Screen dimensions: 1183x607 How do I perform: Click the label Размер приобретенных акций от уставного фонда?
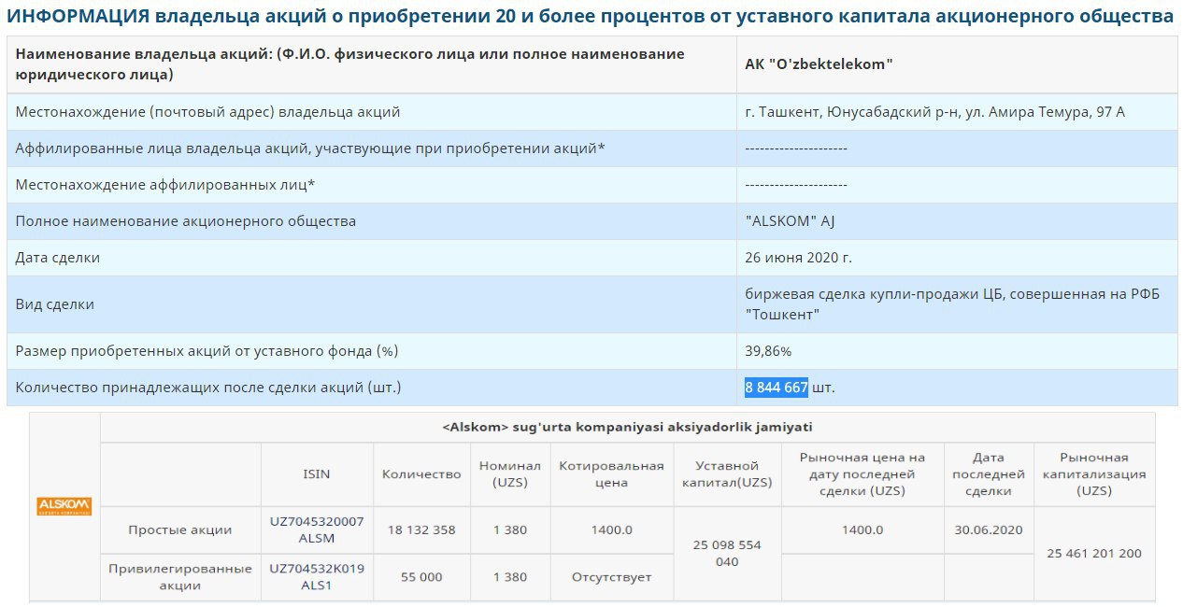[x=207, y=351]
